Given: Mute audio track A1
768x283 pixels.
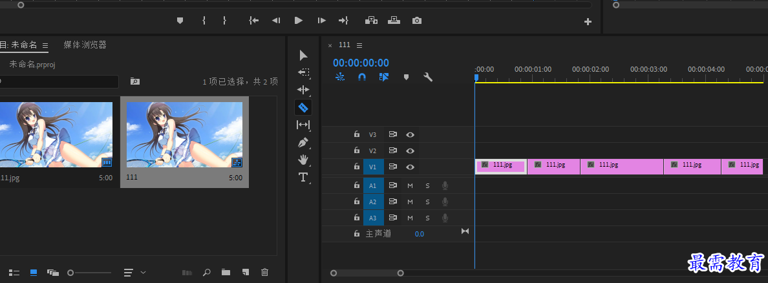Looking at the screenshot, I should pos(410,185).
